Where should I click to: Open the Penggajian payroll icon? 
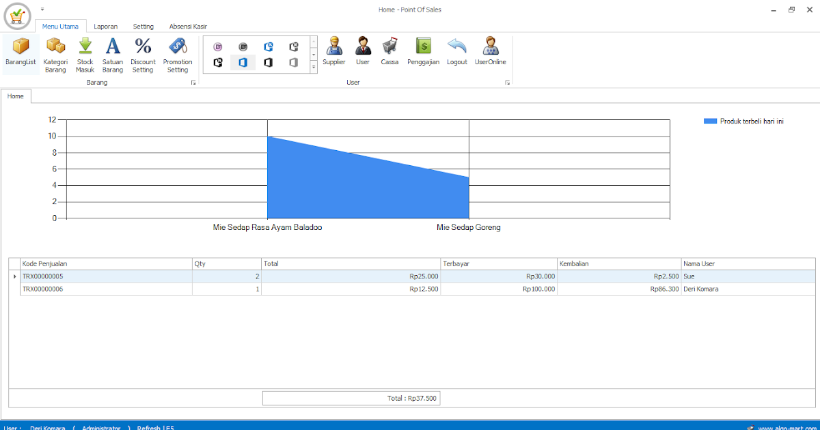[423, 53]
